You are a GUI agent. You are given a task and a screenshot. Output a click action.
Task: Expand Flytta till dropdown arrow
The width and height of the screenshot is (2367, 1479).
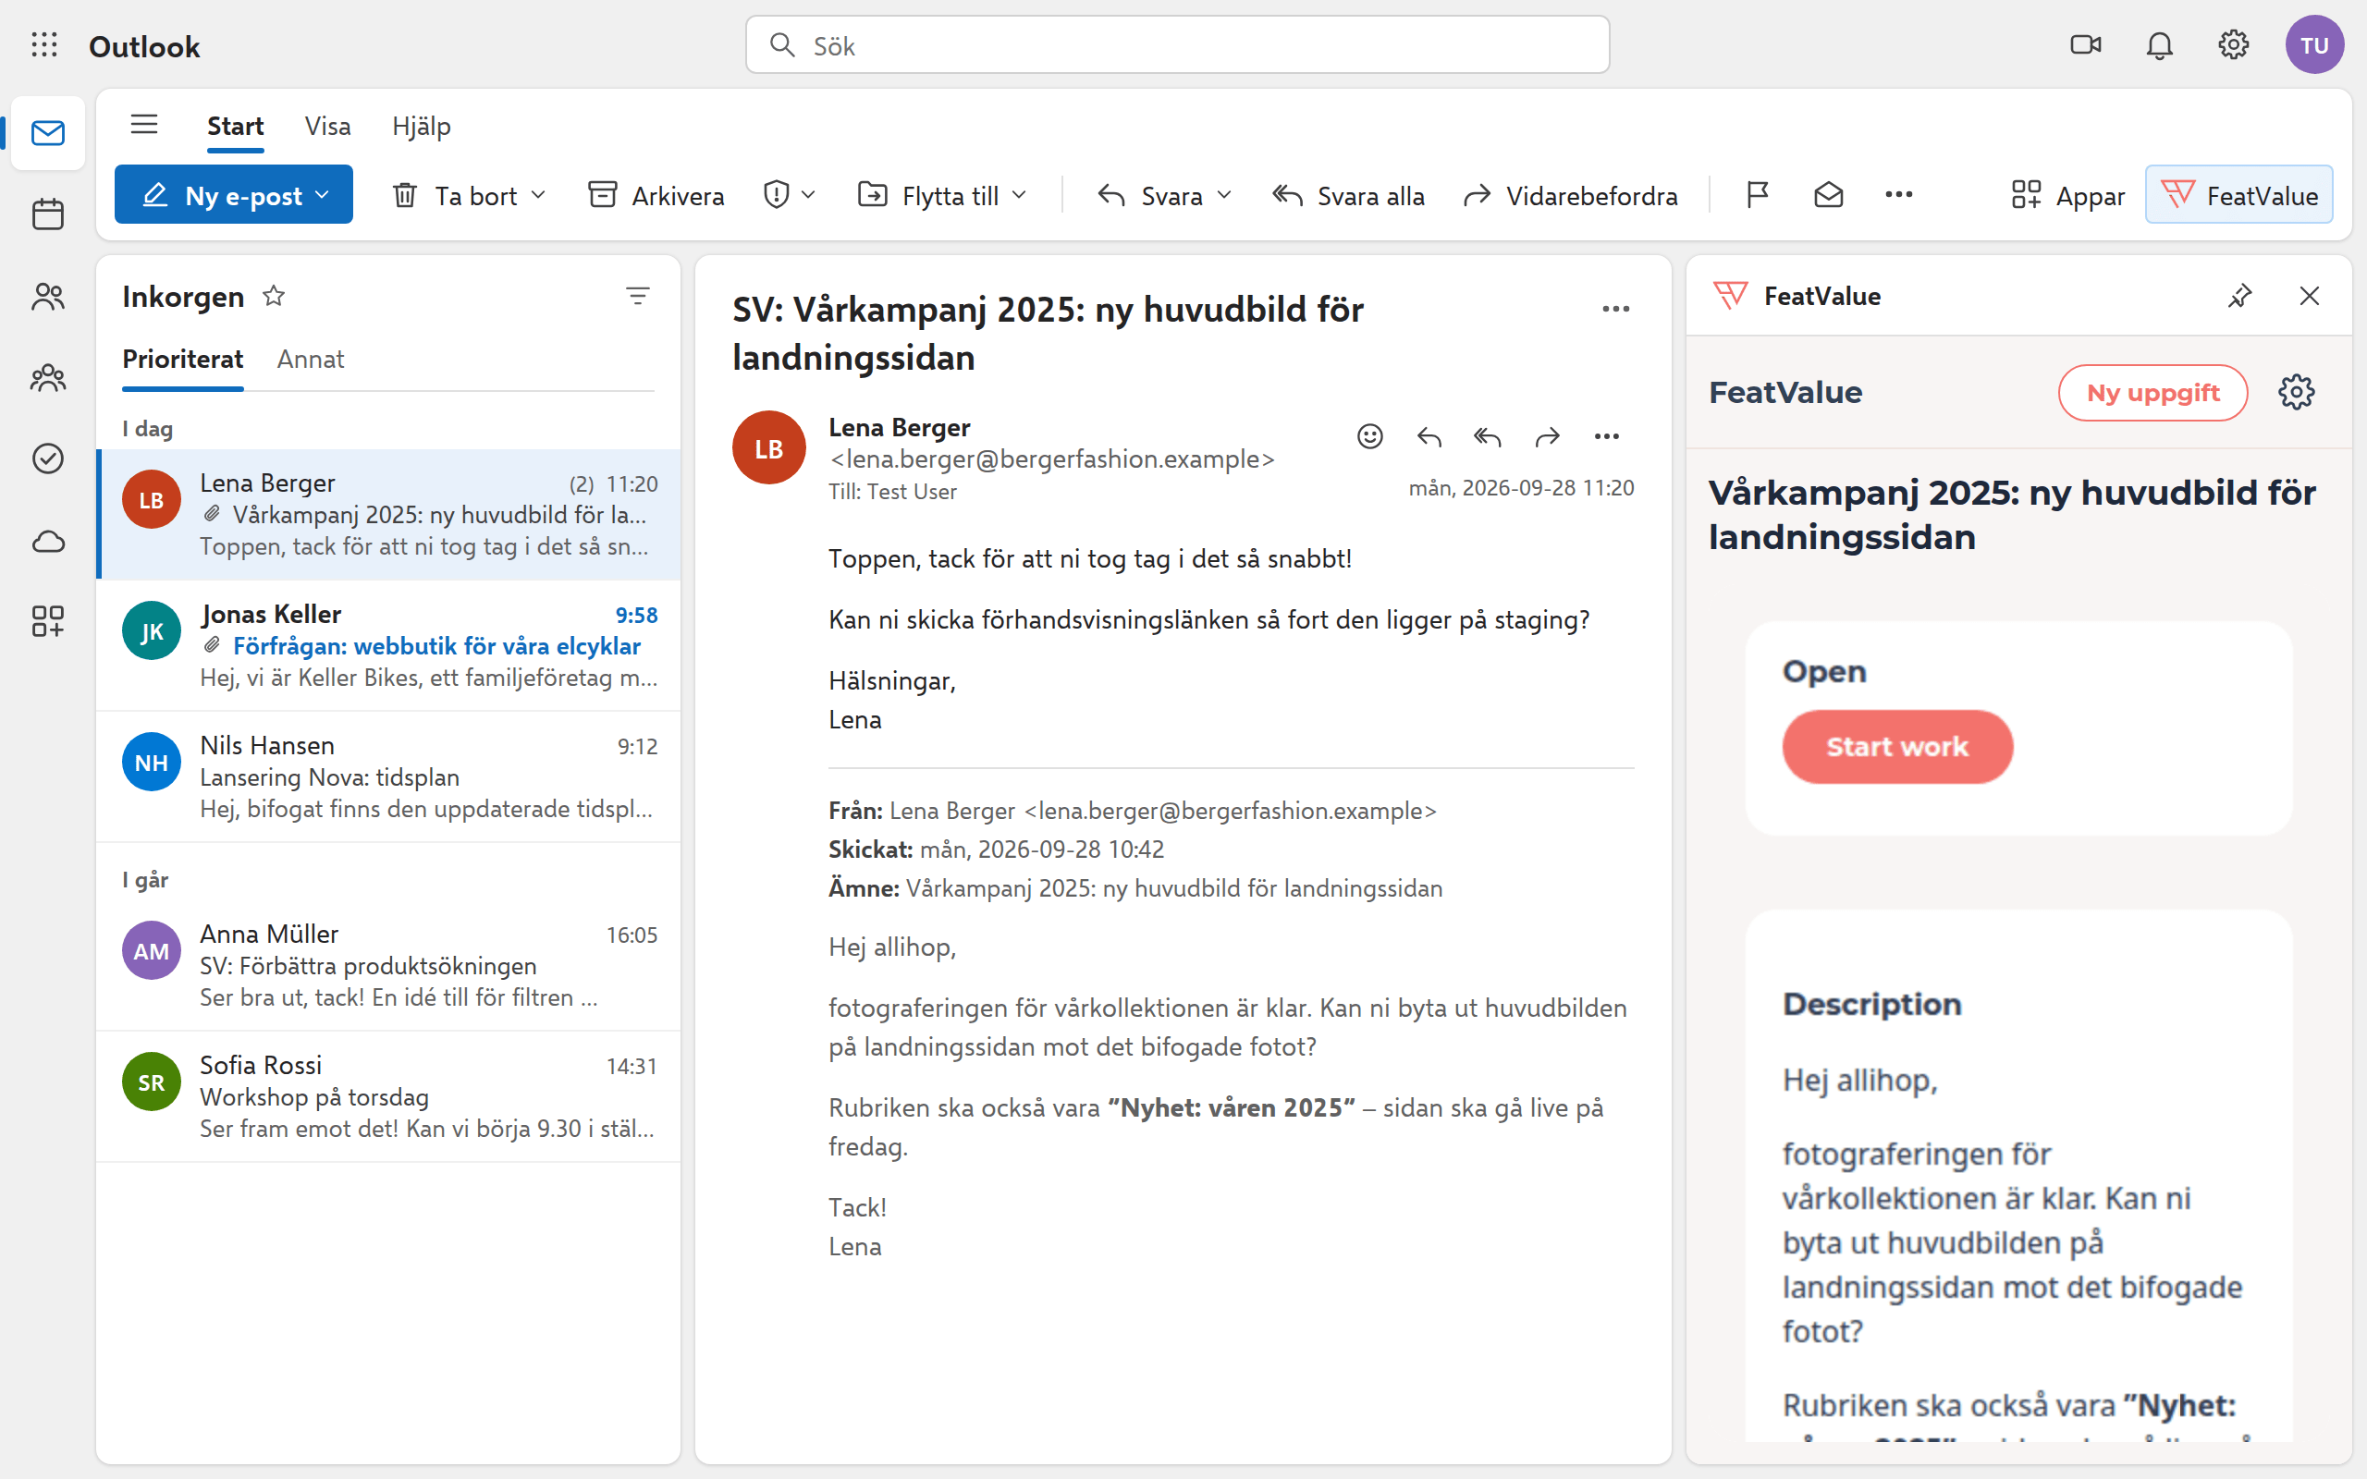(1019, 196)
